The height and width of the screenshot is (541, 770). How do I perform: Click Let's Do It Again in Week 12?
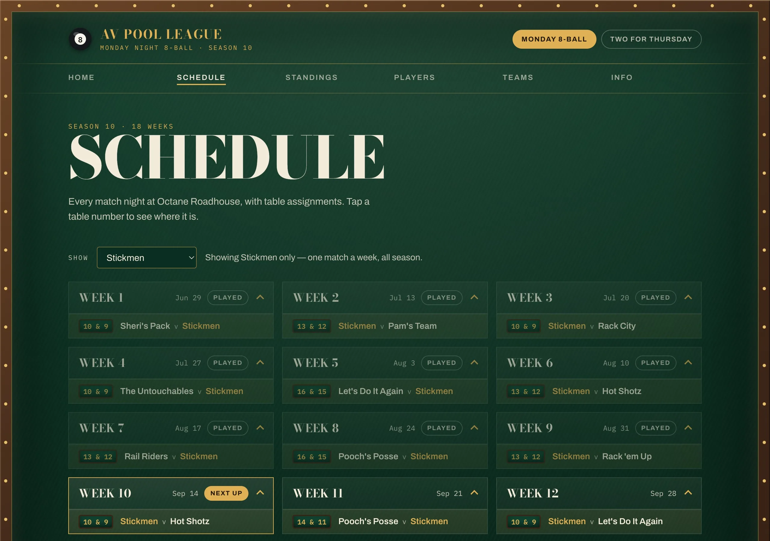[x=630, y=521]
